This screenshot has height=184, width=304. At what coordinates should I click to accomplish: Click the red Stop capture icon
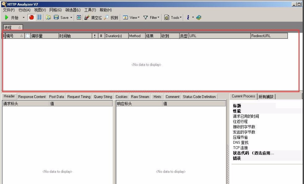click(x=31, y=18)
